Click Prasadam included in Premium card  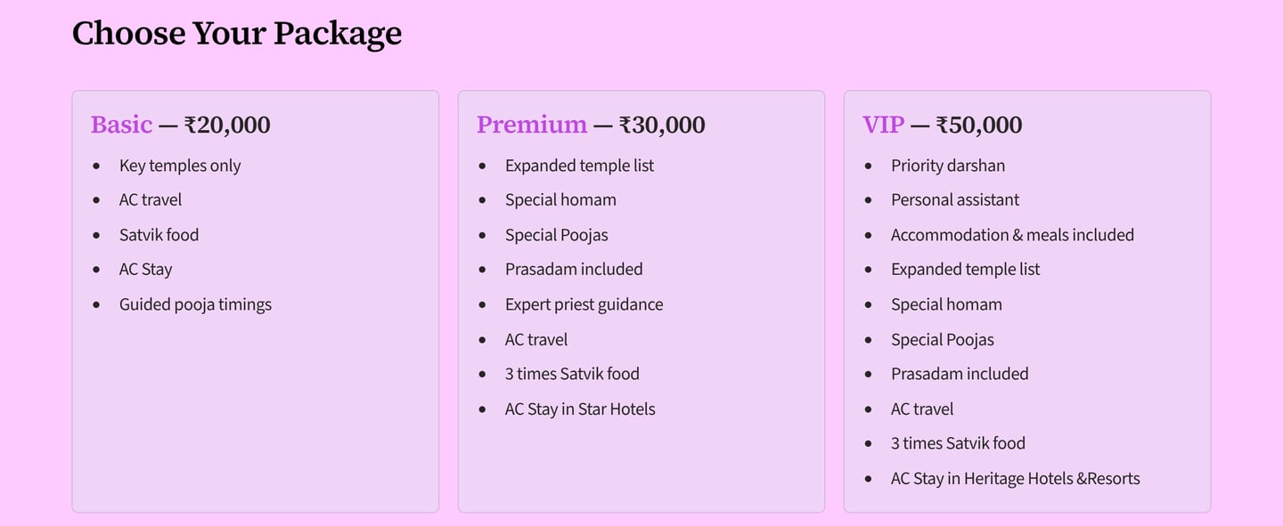point(574,270)
